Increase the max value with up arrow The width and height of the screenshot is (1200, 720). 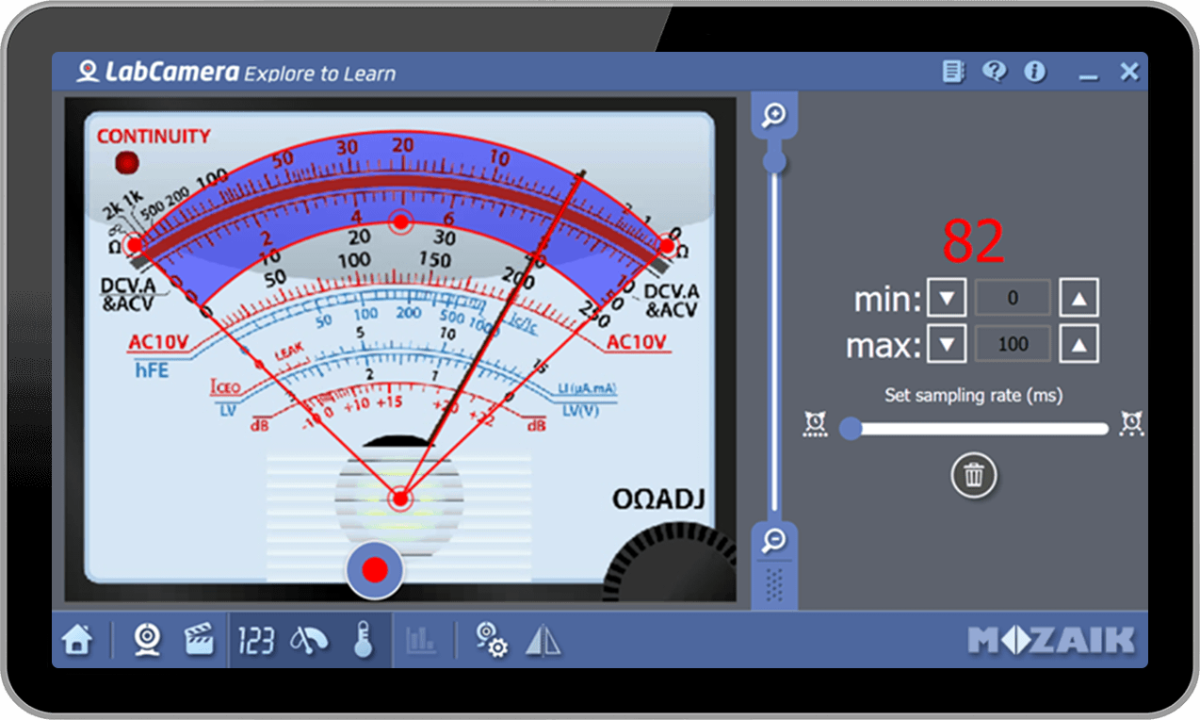coord(1079,345)
